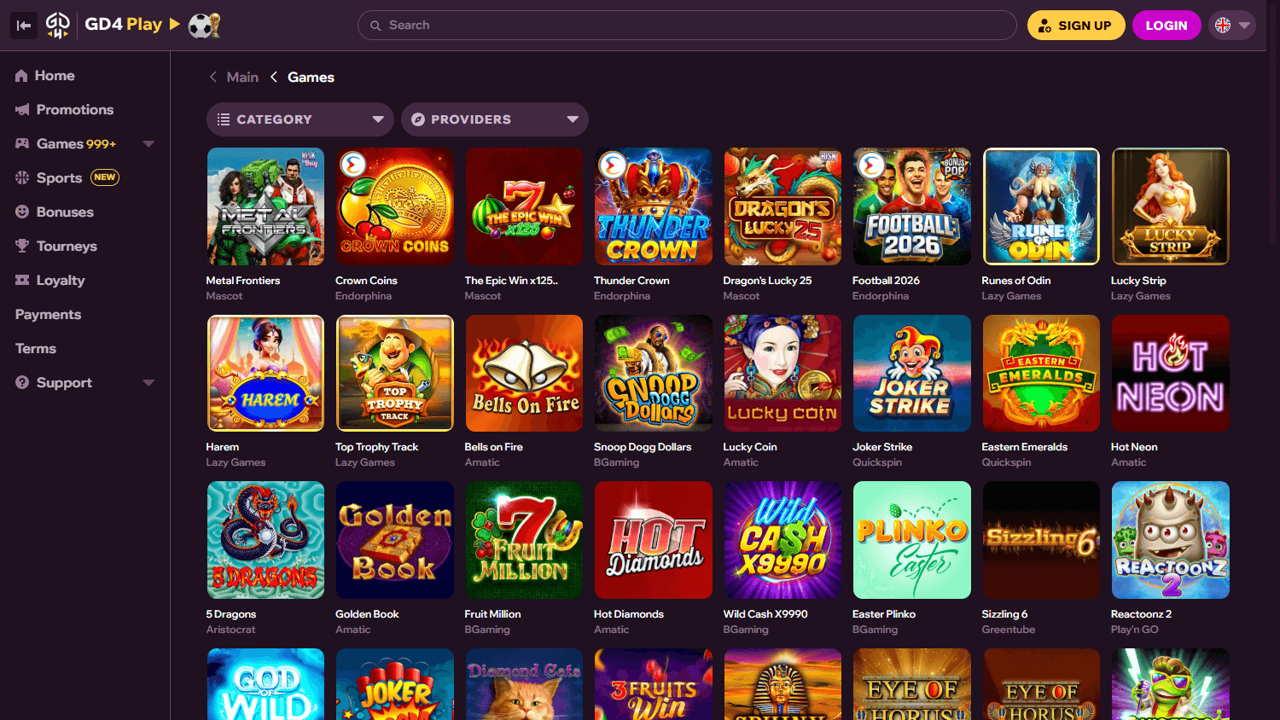Open Lucky Strip game thumbnail
Image resolution: width=1280 pixels, height=720 pixels.
coord(1171,206)
